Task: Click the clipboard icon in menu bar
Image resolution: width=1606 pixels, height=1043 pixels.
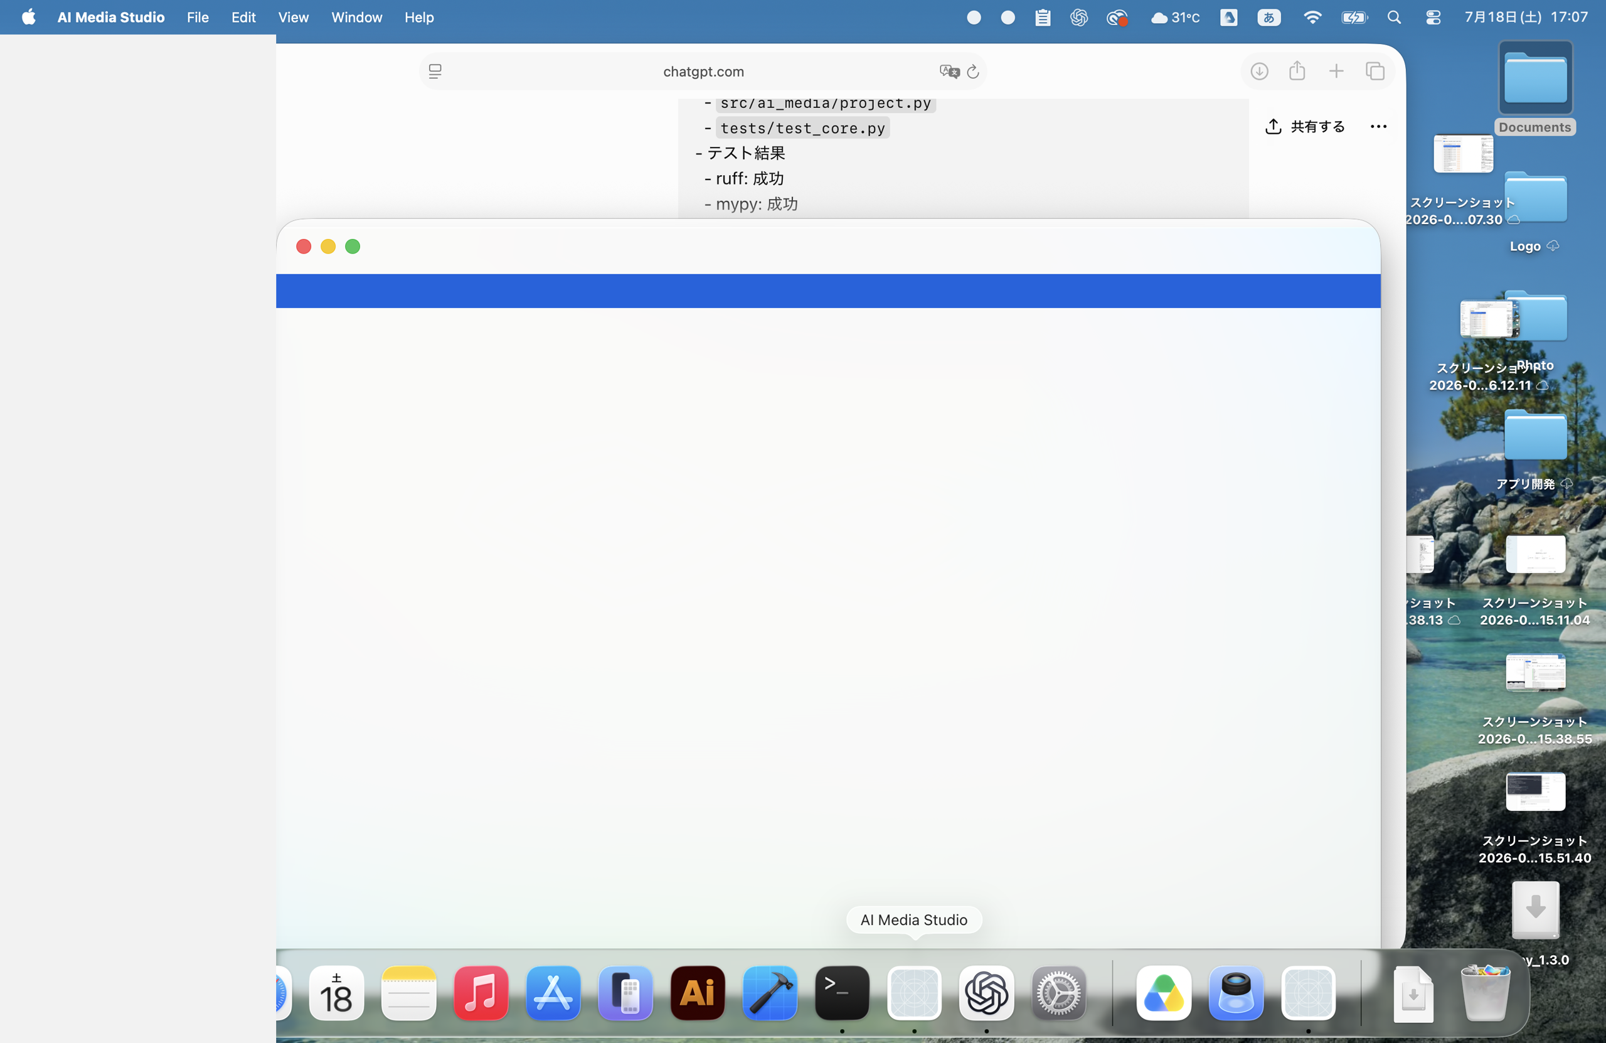Action: click(x=1043, y=18)
